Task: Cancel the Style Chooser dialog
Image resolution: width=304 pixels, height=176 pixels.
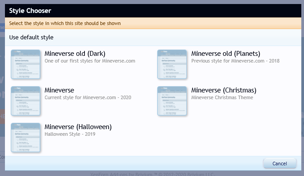Action: pyautogui.click(x=280, y=163)
